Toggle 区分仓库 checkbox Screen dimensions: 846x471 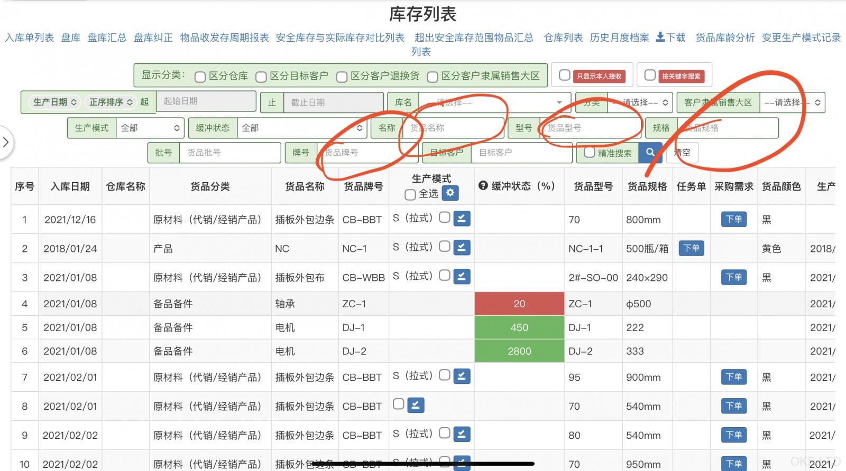200,77
